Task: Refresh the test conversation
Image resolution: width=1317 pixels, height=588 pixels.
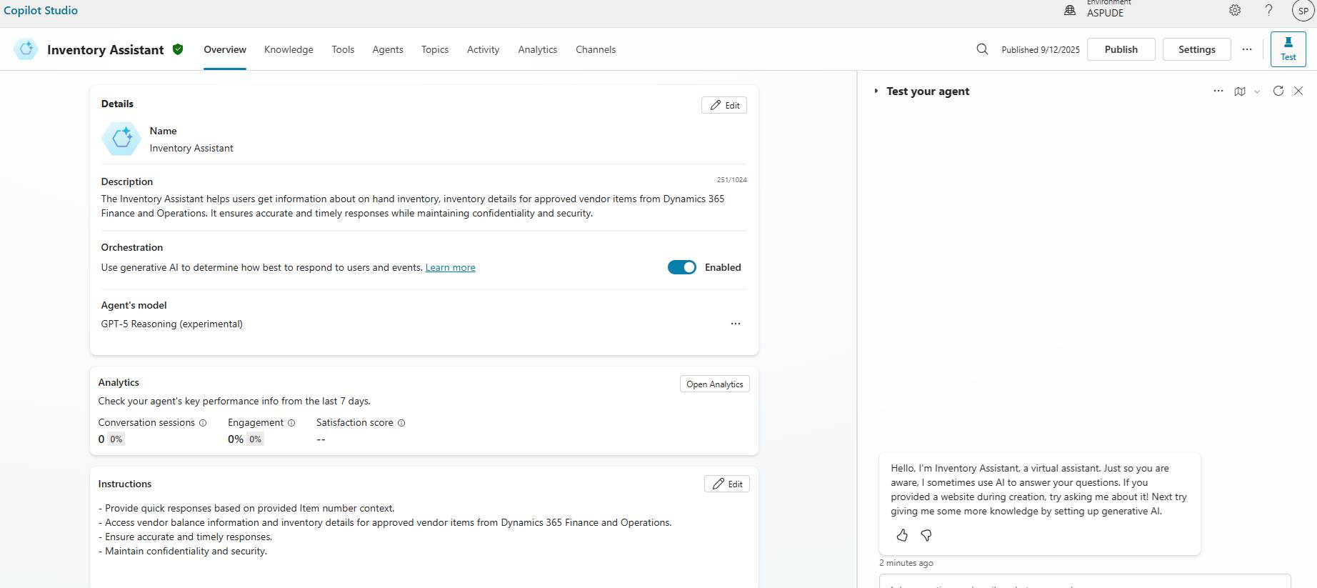Action: coord(1278,91)
